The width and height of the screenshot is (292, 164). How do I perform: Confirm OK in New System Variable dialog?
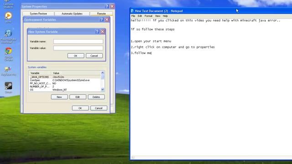coord(76,56)
